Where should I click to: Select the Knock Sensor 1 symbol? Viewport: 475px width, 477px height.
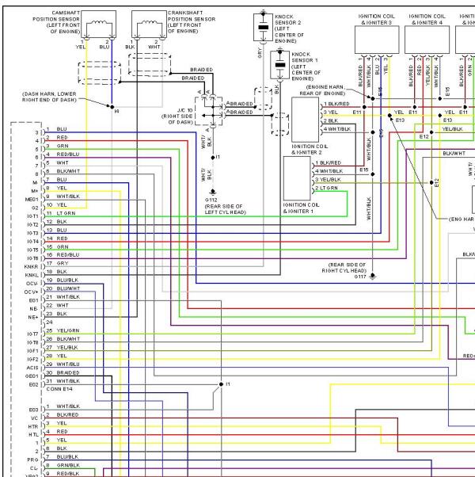click(280, 65)
